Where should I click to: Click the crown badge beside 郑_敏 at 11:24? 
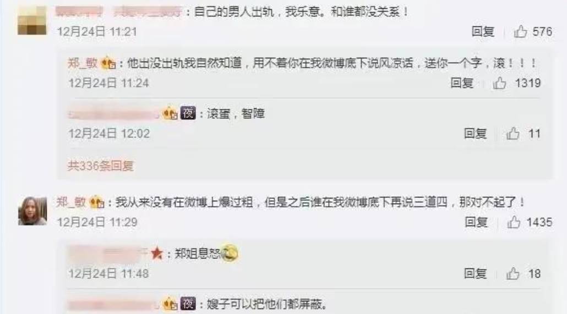[108, 64]
